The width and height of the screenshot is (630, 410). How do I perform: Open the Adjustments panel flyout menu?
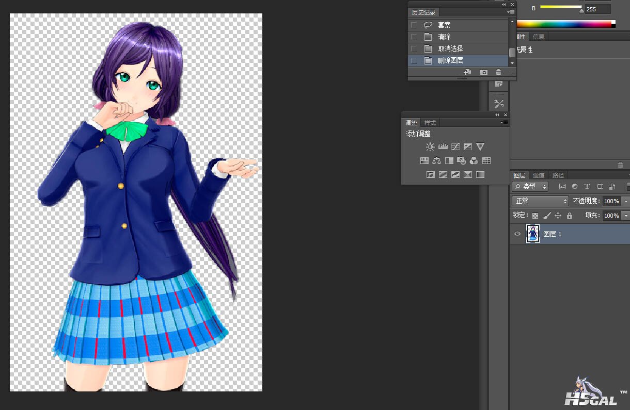(x=505, y=123)
